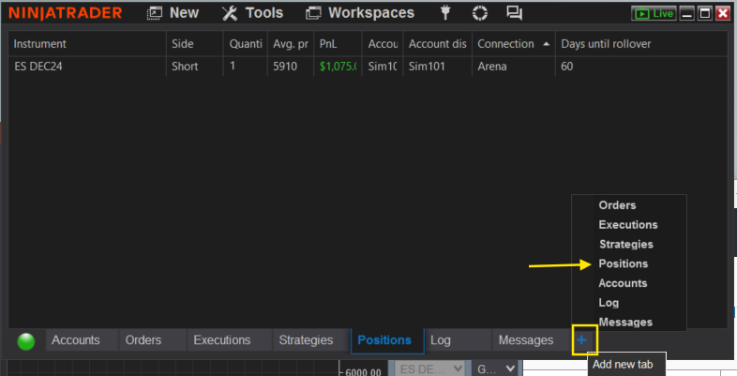Sort by the Account display column header
737x376 pixels.
[x=437, y=44]
